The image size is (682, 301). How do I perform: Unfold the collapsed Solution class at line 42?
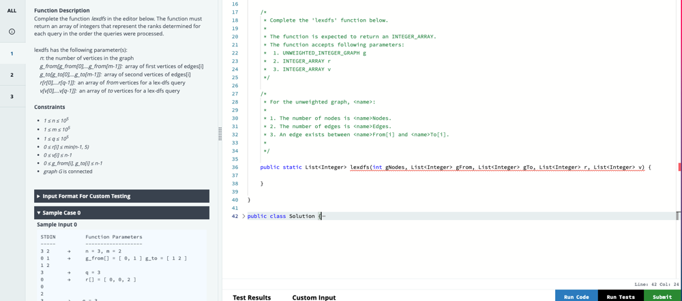tap(243, 216)
